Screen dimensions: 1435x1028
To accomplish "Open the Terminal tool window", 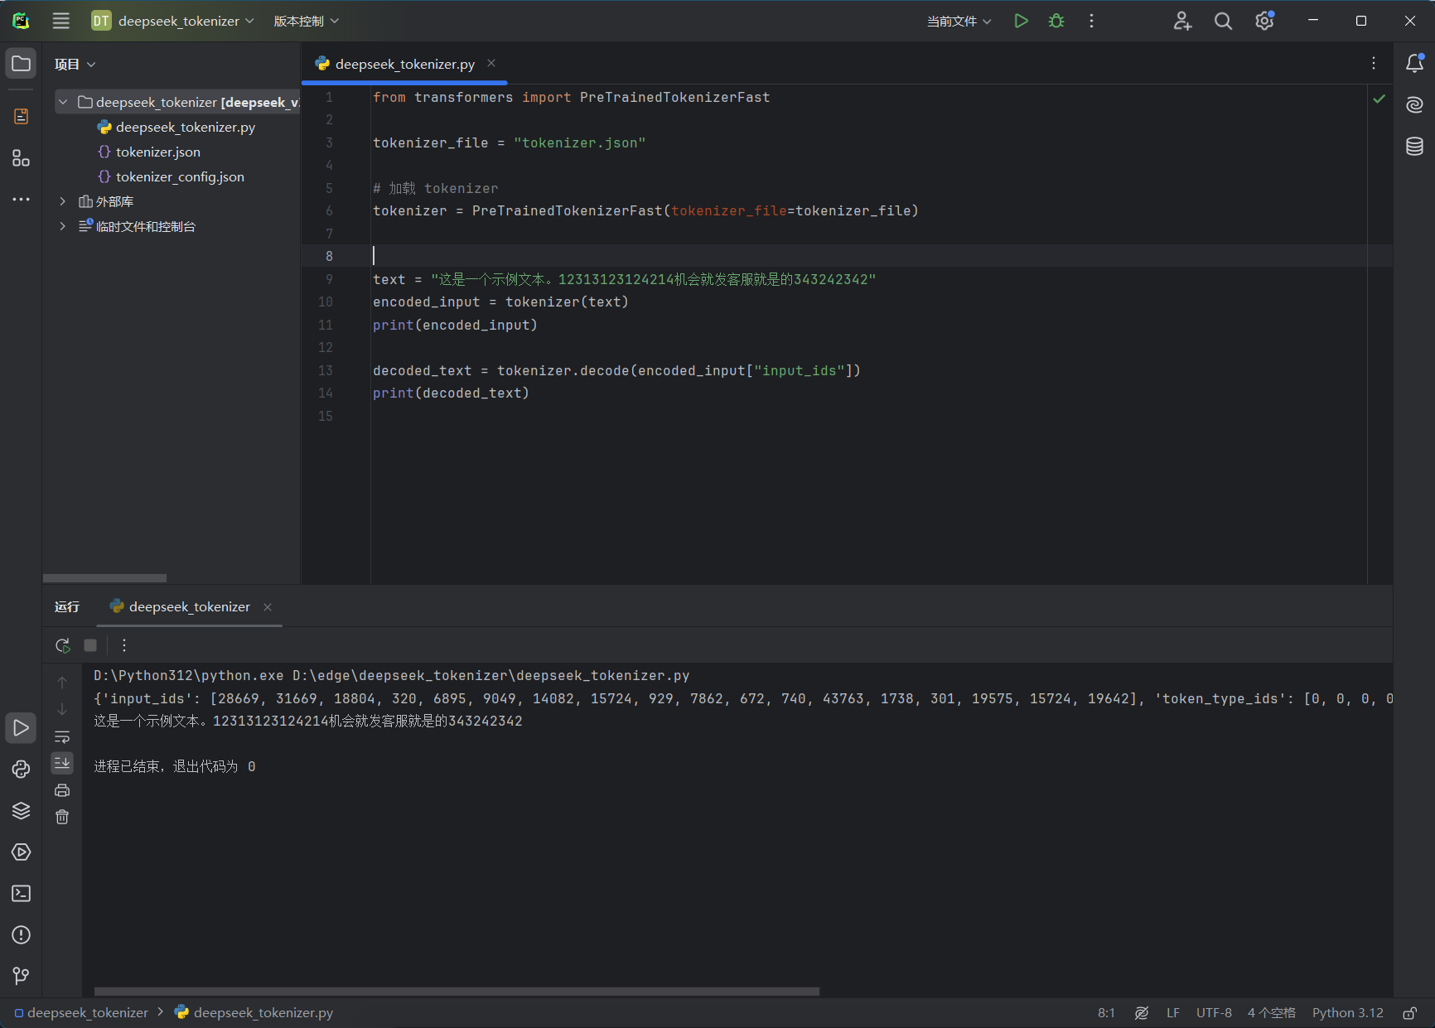I will [x=22, y=893].
